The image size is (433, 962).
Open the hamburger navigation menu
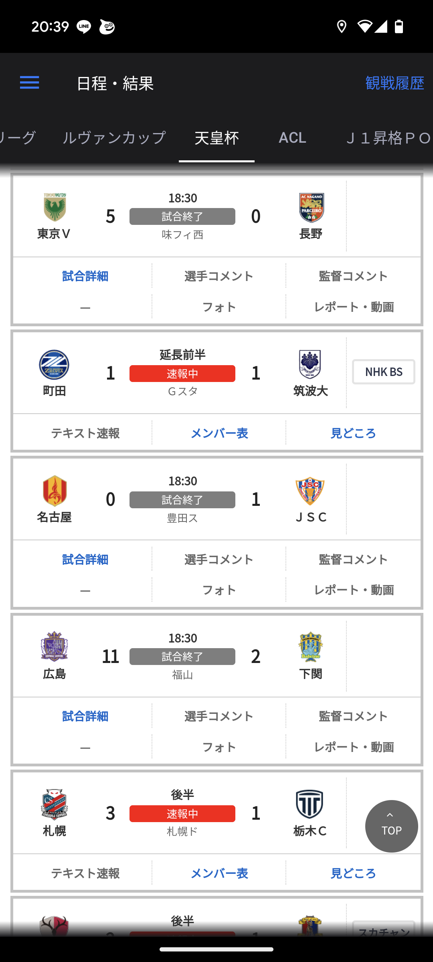(x=30, y=83)
